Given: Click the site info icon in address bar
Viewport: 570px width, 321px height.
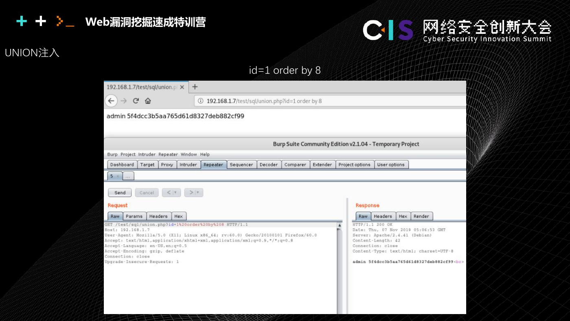Looking at the screenshot, I should (200, 101).
